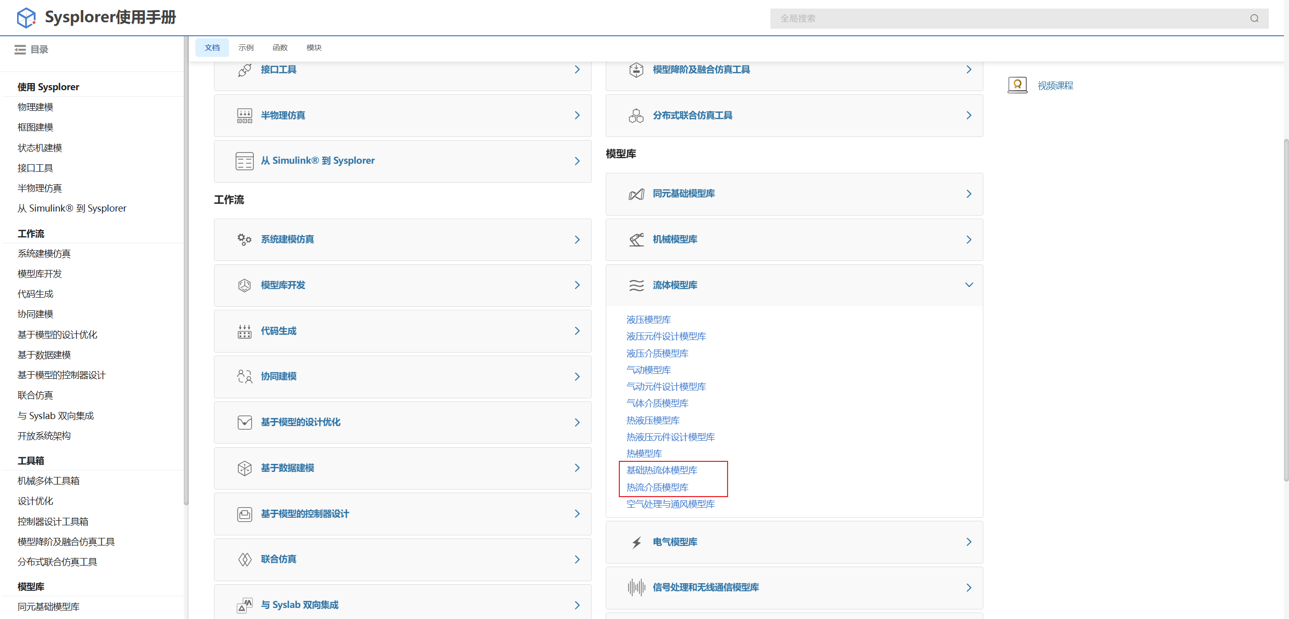
Task: Switch to the 文档 tab
Action: pyautogui.click(x=212, y=47)
